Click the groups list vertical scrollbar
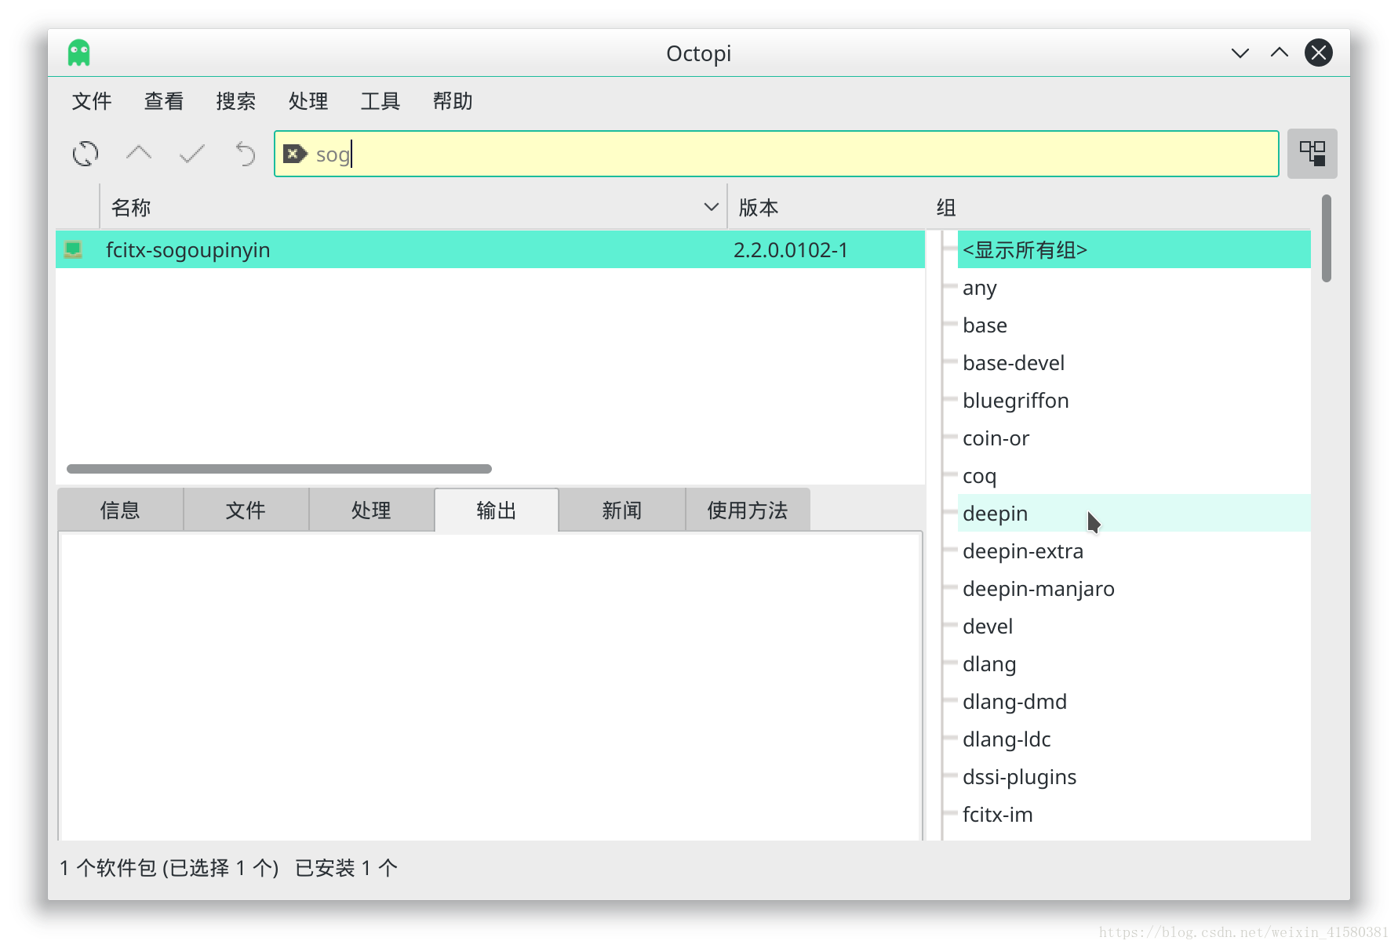The width and height of the screenshot is (1398, 948). (x=1326, y=238)
